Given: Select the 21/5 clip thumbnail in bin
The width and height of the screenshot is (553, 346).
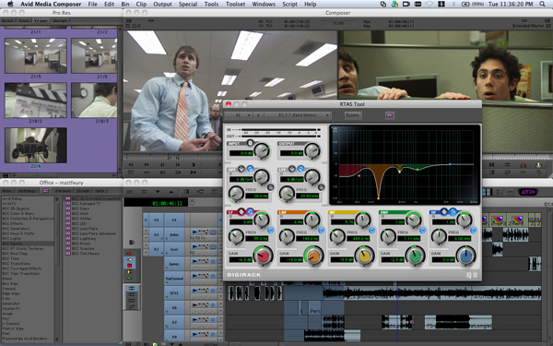Looking at the screenshot, I should click(35, 55).
